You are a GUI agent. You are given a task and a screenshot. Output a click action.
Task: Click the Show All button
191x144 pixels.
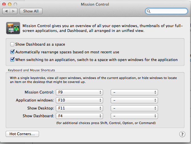(31, 11)
